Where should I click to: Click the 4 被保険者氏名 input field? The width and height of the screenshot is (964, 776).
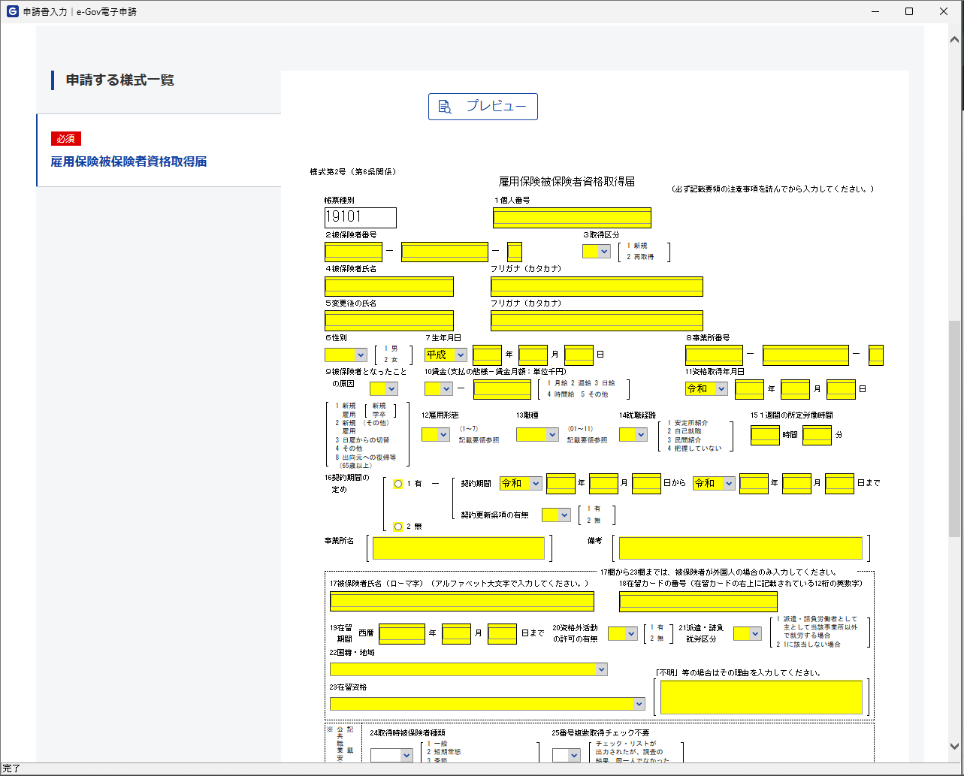(389, 286)
